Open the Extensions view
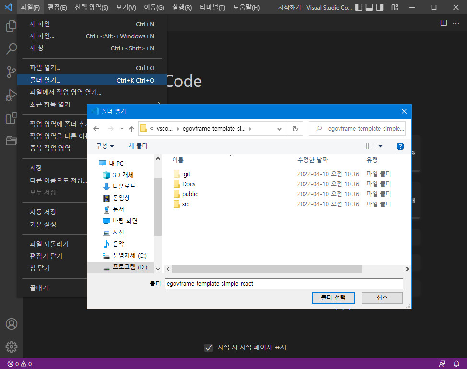Viewport: 467px width, 369px height. [12, 118]
